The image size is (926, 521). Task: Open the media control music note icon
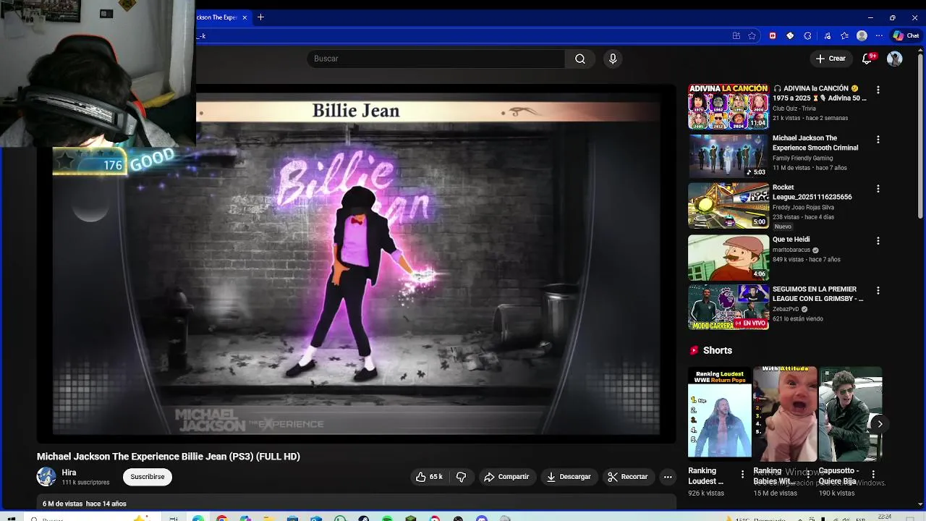[827, 35]
